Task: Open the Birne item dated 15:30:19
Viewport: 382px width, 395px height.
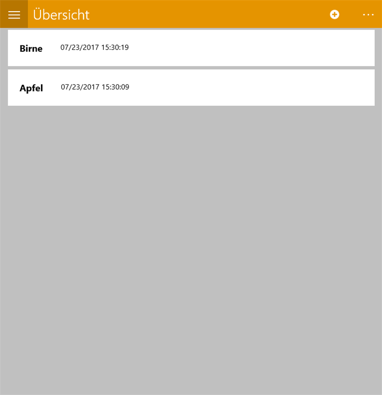Action: (191, 48)
